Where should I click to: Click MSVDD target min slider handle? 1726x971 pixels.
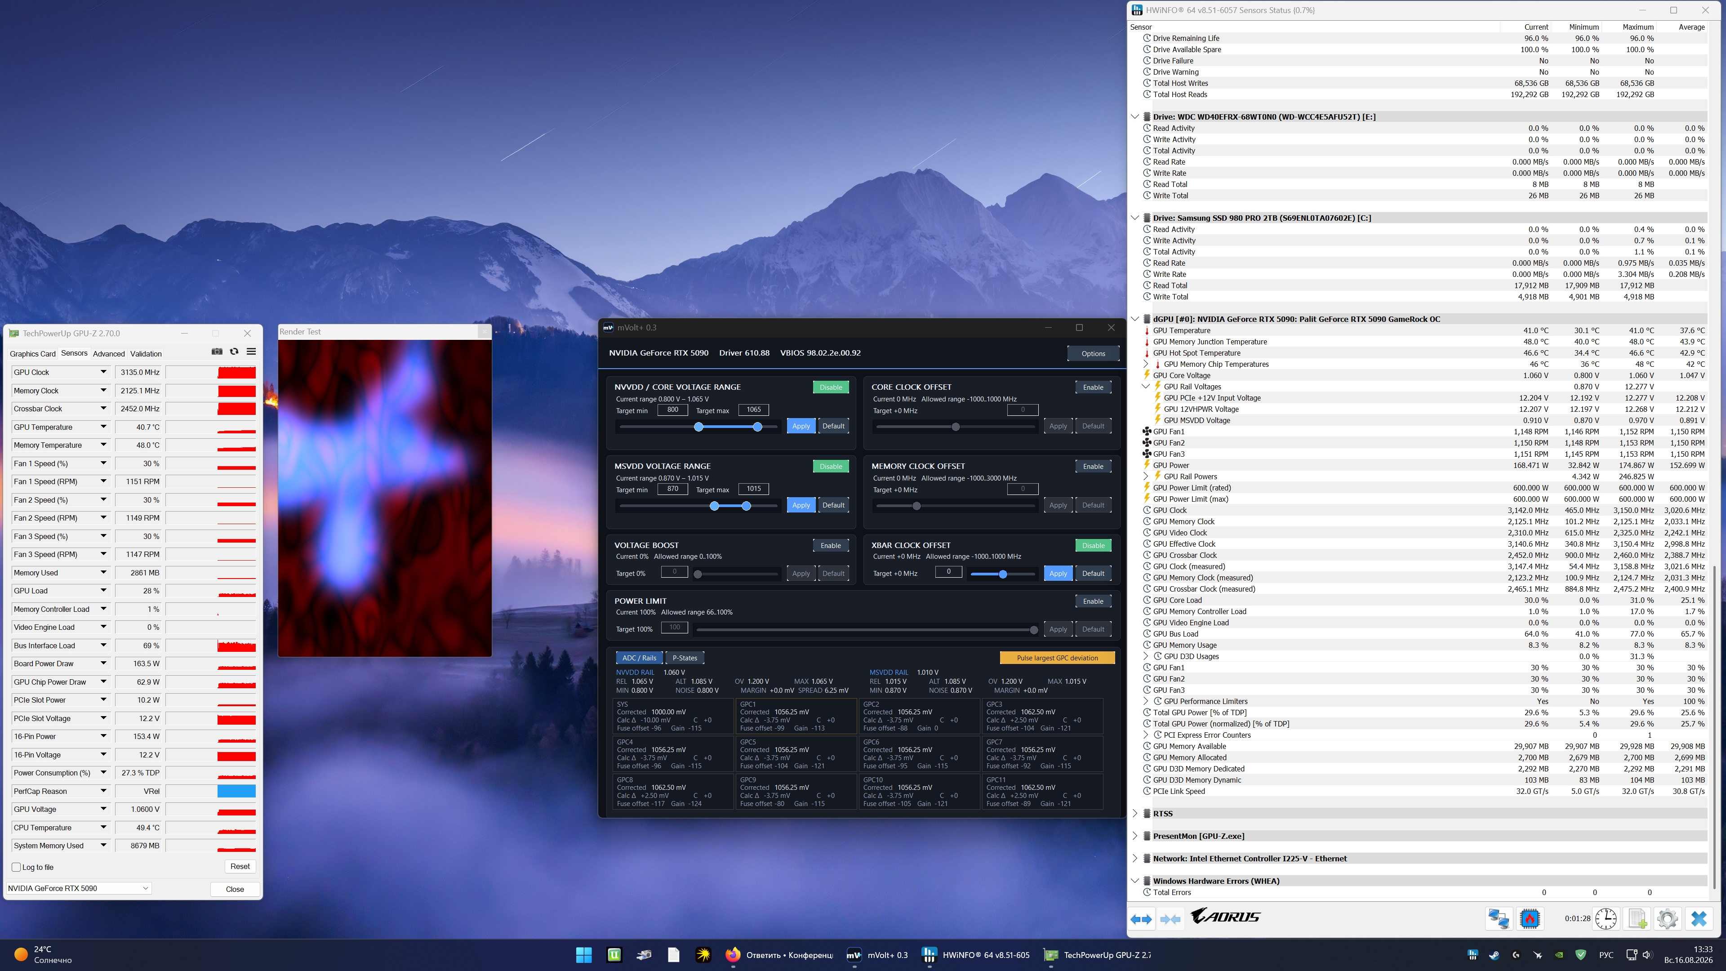click(714, 506)
